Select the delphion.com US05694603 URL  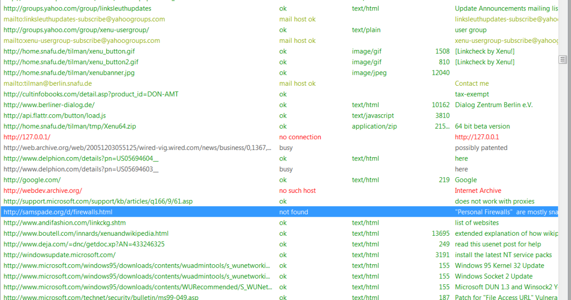tap(81, 169)
